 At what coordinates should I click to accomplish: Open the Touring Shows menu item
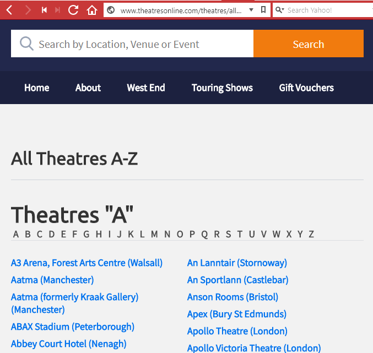[222, 88]
